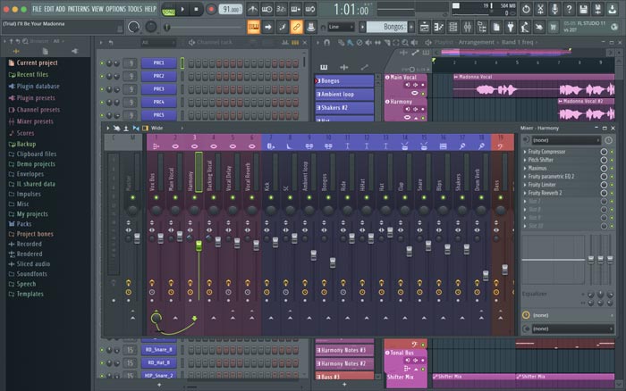Click the microphone one-click recording icon
The height and width of the screenshot is (391, 626).
(x=554, y=9)
